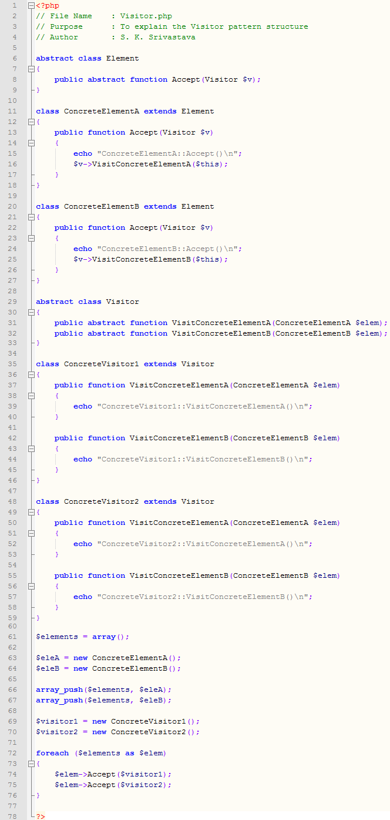Collapse ConcreteVisitor2 VisitConcreteElementA fold on line 51
Image resolution: width=390 pixels, height=820 pixels.
coord(32,533)
